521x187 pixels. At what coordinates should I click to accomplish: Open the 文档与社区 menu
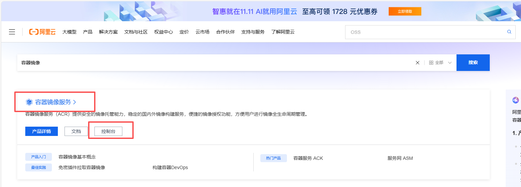click(x=136, y=32)
